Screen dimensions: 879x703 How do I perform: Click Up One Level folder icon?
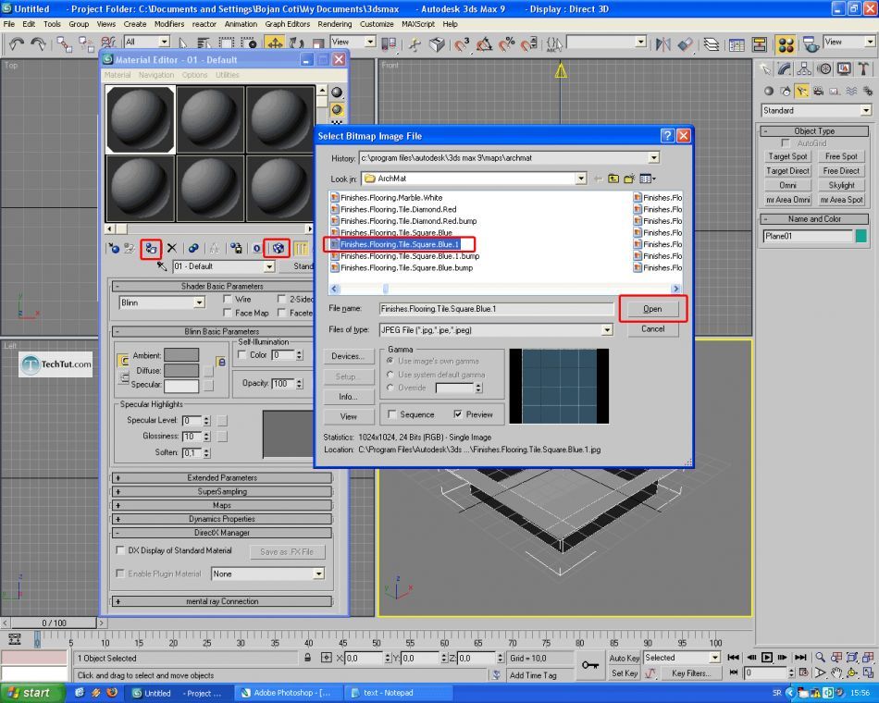(613, 179)
